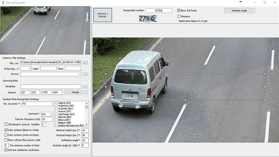Enable the Measure checkbox
The height and width of the screenshot is (157, 279).
179,16
